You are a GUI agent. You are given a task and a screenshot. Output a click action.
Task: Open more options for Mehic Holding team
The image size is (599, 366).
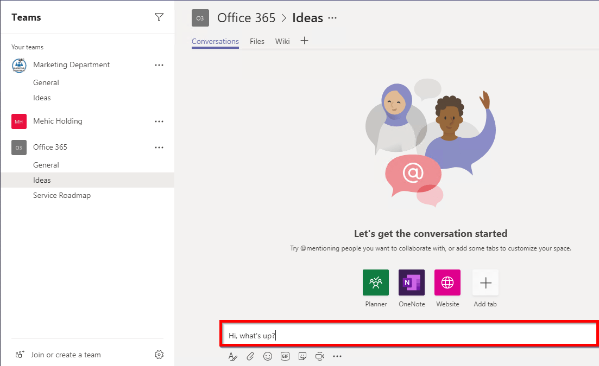pos(159,121)
